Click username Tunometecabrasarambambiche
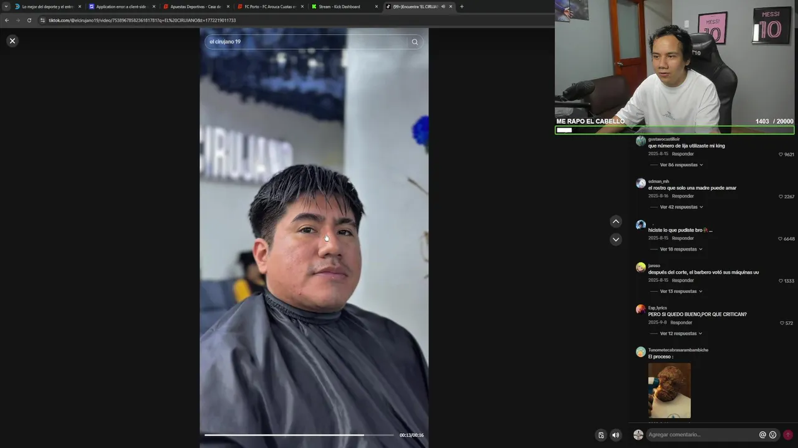Image resolution: width=798 pixels, height=448 pixels. 678,350
